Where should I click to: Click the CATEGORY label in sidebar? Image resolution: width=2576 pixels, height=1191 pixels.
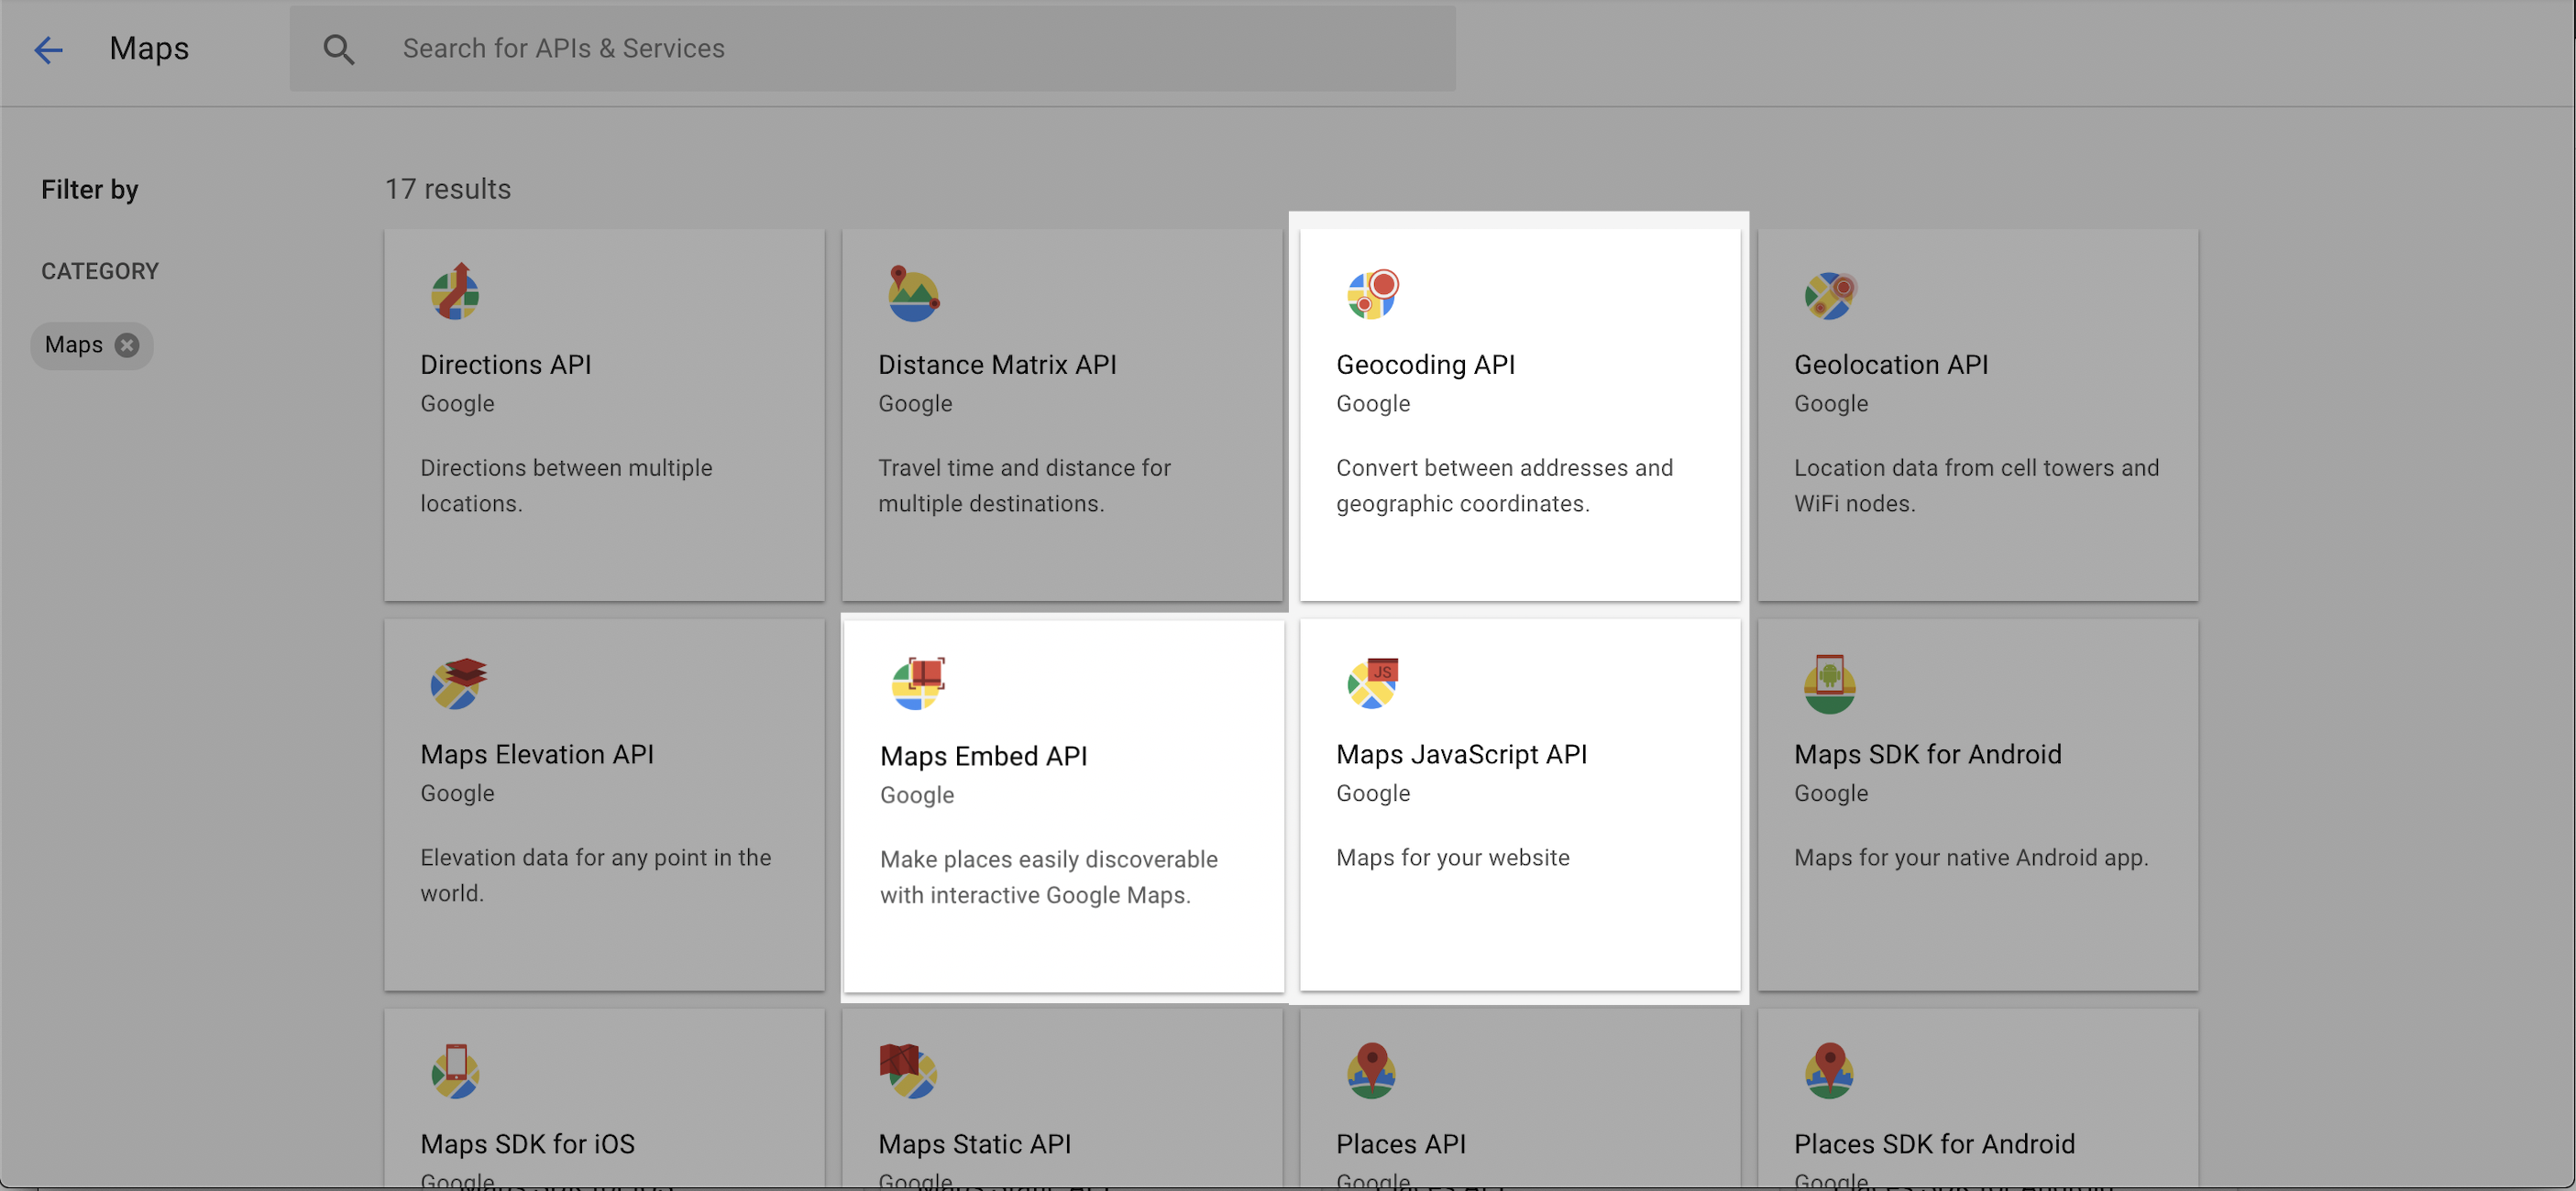(x=100, y=272)
